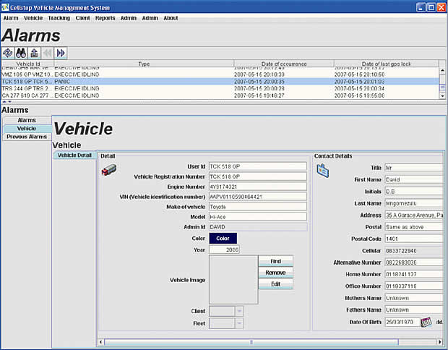This screenshot has height=350, width=448.
Task: Click the Fathers Name field
Action: [414, 310]
